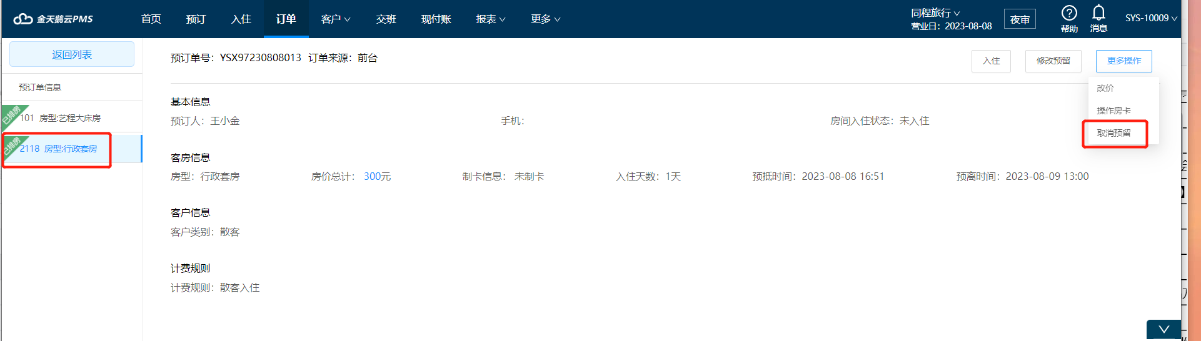
Task: Expand the 更多 dropdown menu
Action: (546, 19)
